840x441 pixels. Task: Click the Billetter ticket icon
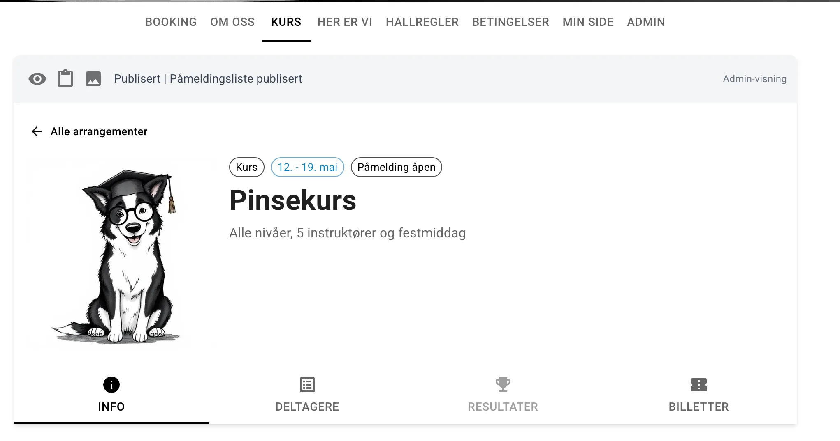coord(698,385)
